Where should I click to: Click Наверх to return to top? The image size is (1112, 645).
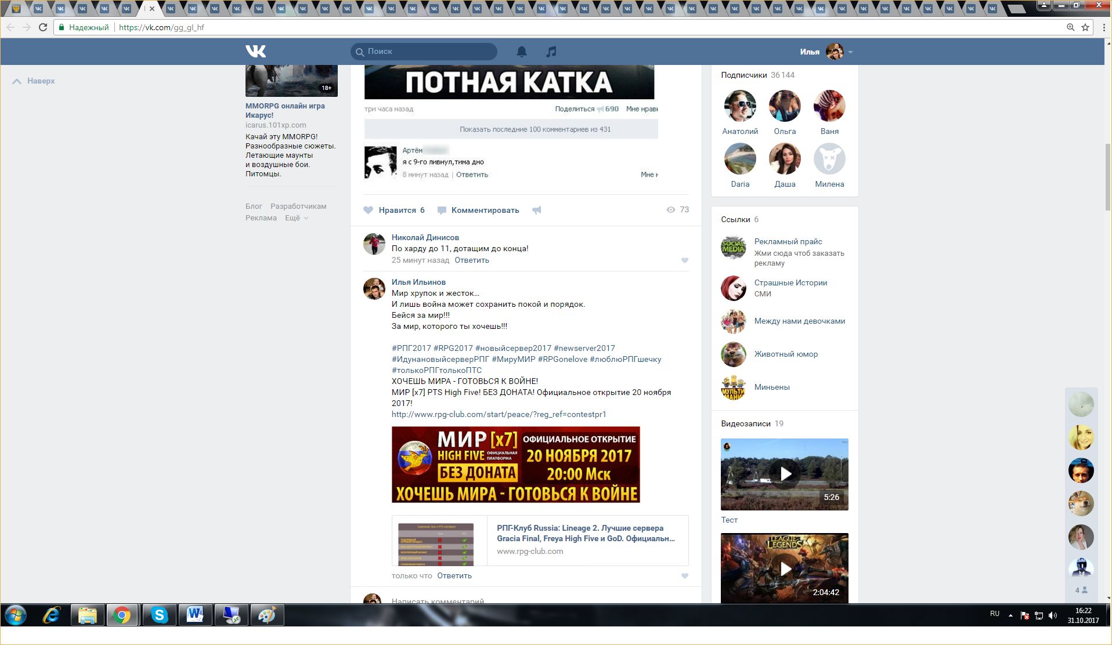(x=34, y=81)
